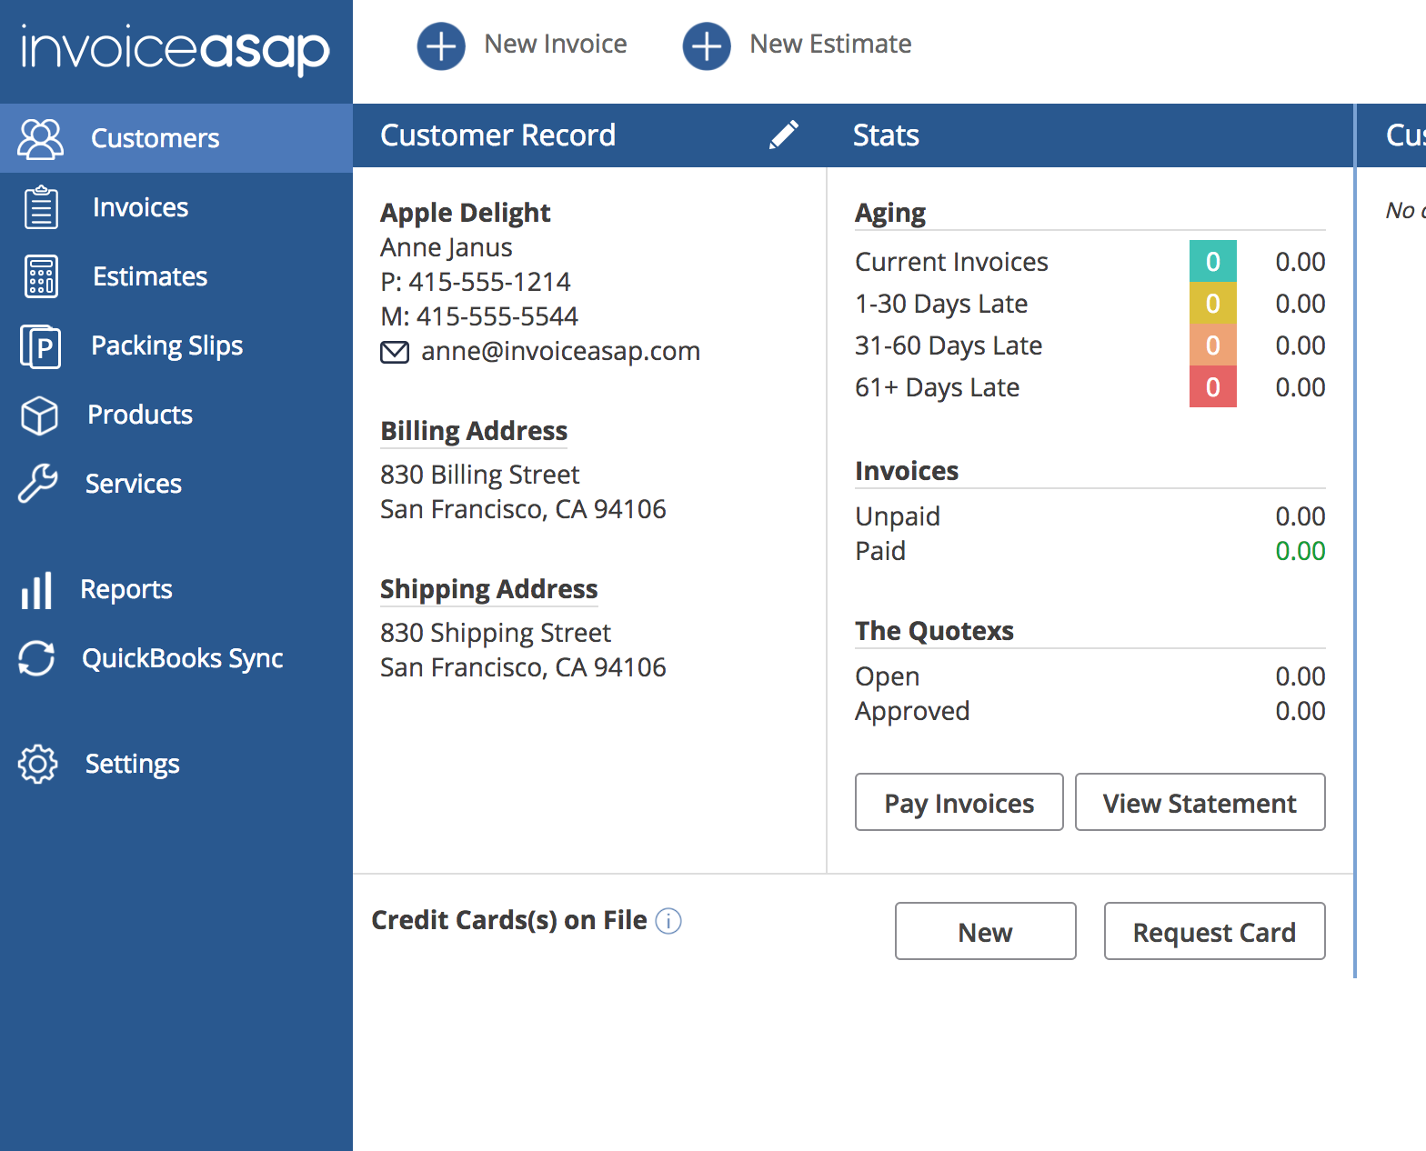Viewport: 1426px width, 1151px height.
Task: Open the Customers section in sidebar
Action: [x=155, y=138]
